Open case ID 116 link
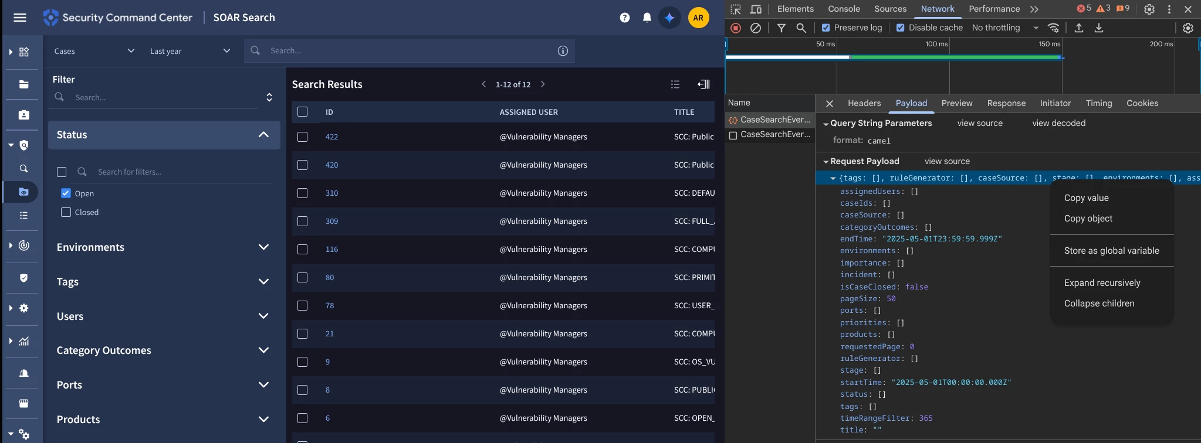The image size is (1201, 443). [x=331, y=249]
